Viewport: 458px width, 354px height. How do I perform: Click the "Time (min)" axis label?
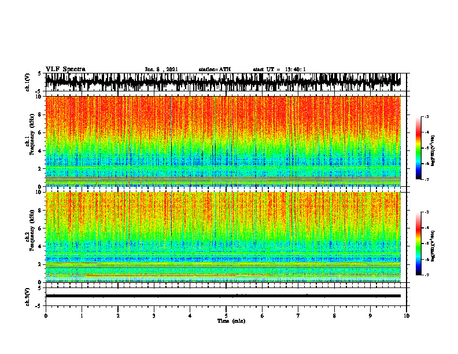(x=231, y=321)
